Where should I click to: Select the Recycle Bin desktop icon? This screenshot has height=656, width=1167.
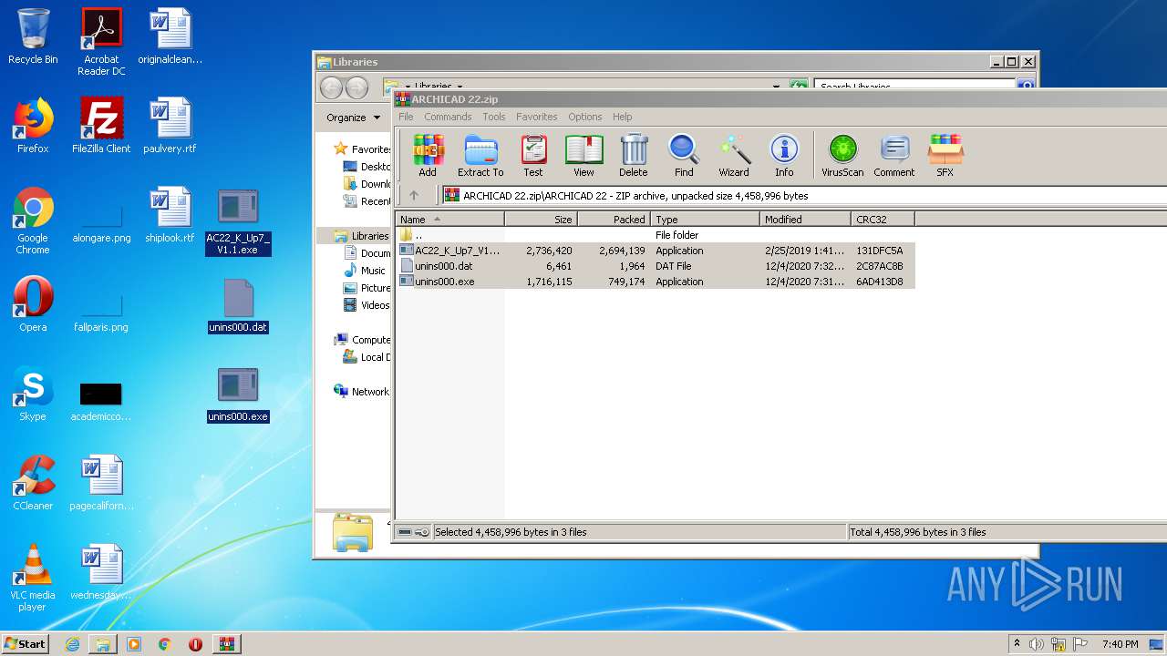point(33,36)
